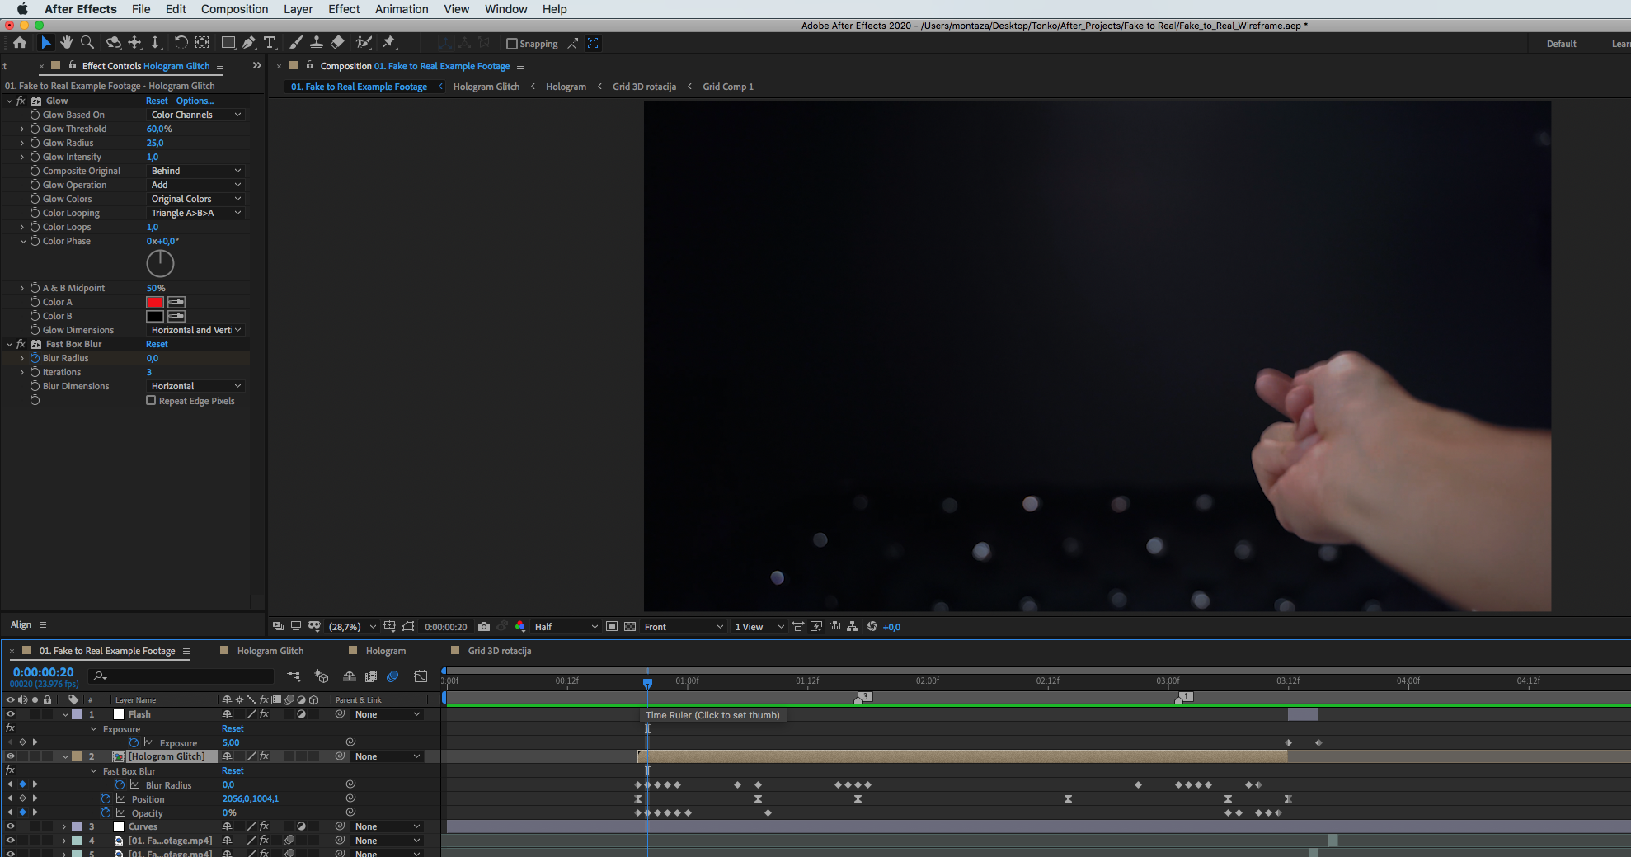Screen dimensions: 1631x857
Task: Open the Layer menu
Action: coord(298,9)
